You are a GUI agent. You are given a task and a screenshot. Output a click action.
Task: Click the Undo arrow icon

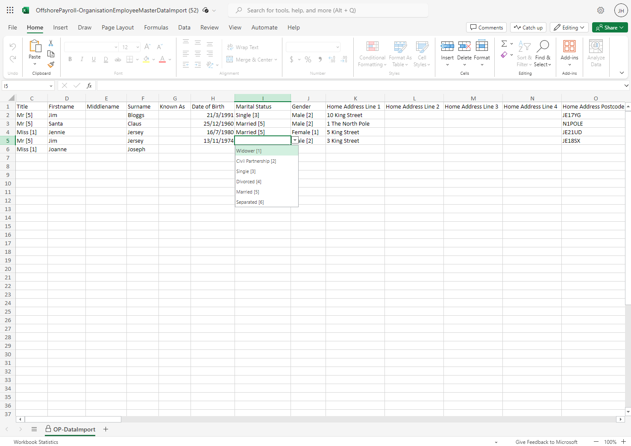click(x=13, y=46)
